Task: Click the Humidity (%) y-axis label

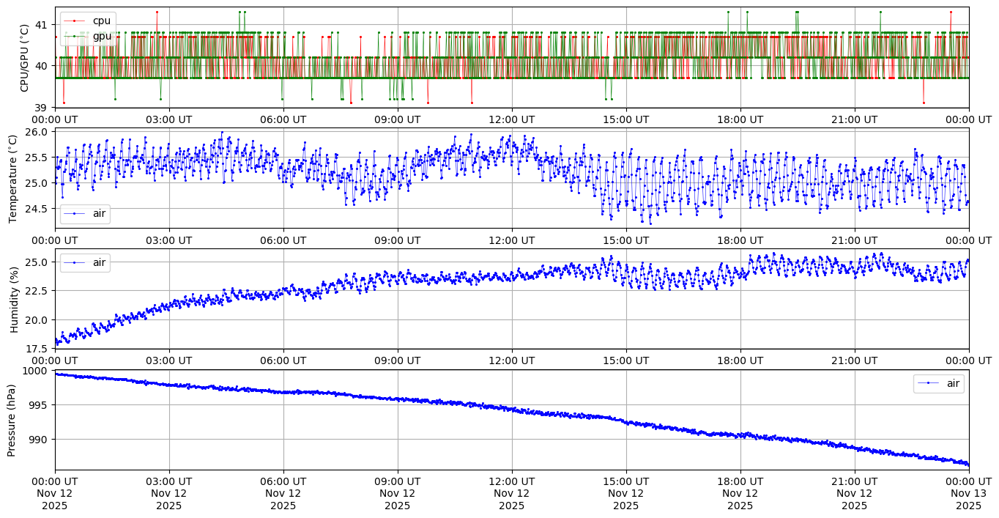Action: point(12,299)
